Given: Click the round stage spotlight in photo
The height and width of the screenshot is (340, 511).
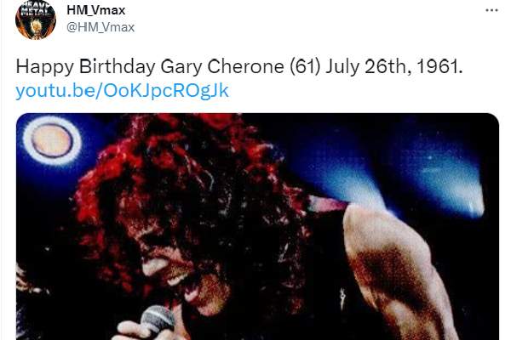Looking at the screenshot, I should coord(52,141).
